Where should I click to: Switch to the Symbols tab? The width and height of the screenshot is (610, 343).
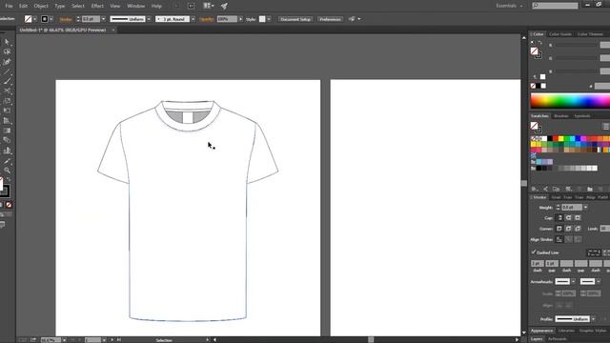[x=582, y=116]
